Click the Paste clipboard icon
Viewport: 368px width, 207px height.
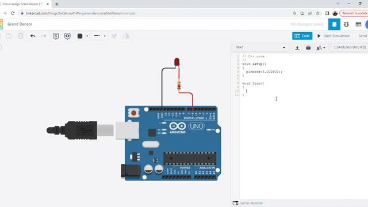[9, 36]
